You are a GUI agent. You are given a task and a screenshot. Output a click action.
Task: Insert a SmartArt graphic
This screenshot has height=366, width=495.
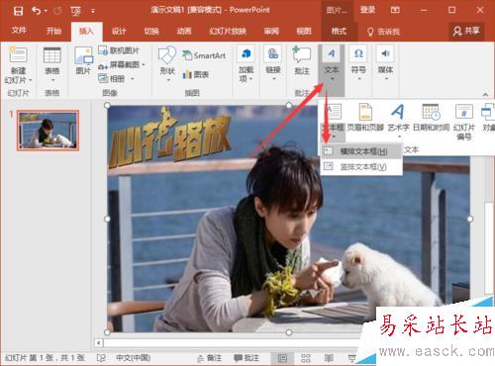(204, 55)
